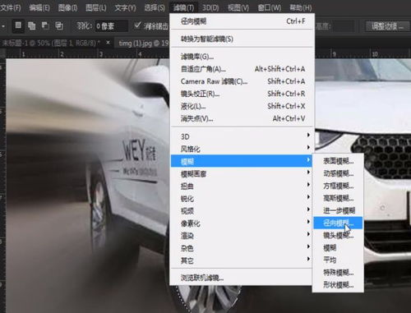Image resolution: width=411 pixels, height=313 pixels.
Task: Choose 自适应广角(A)... menu entry
Action: [x=242, y=69]
